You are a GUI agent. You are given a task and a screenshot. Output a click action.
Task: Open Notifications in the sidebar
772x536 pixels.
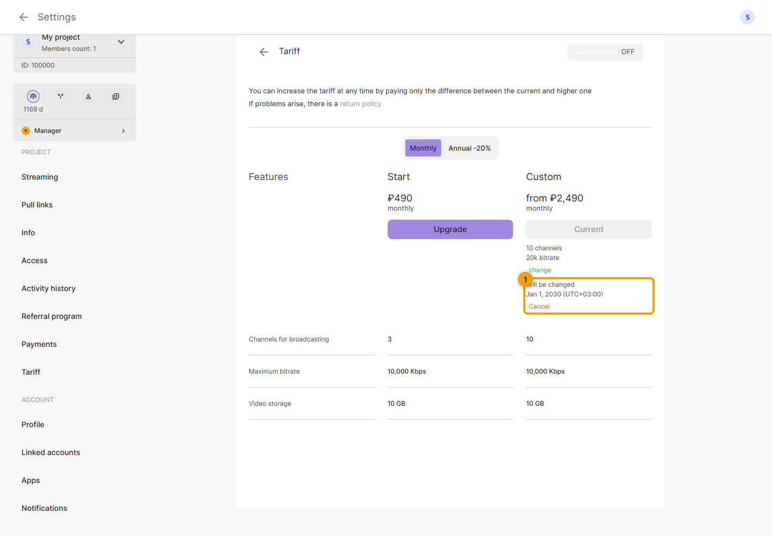[44, 508]
